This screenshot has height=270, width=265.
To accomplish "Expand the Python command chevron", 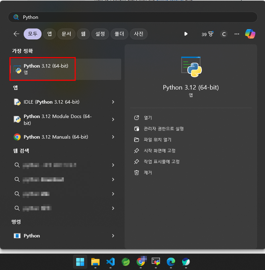I will coord(113,236).
